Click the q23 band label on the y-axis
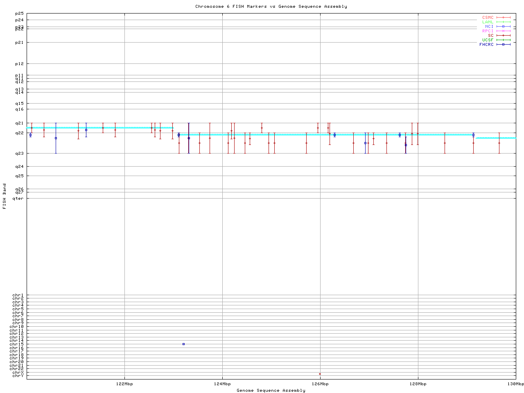Screen dimensions: 524x393 coord(20,154)
